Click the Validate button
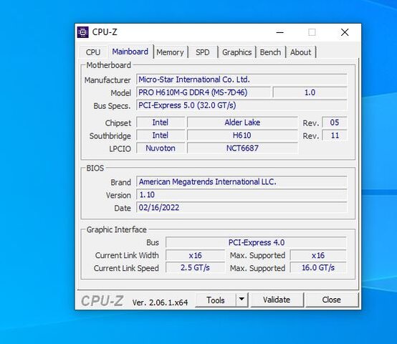This screenshot has width=397, height=344. (x=277, y=300)
